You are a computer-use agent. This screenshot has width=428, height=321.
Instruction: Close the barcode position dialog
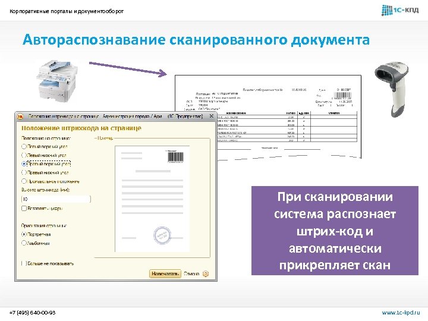(x=211, y=116)
